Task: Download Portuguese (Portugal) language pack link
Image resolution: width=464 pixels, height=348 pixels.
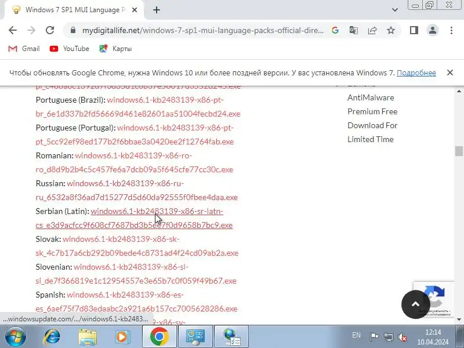Action: 135,135
